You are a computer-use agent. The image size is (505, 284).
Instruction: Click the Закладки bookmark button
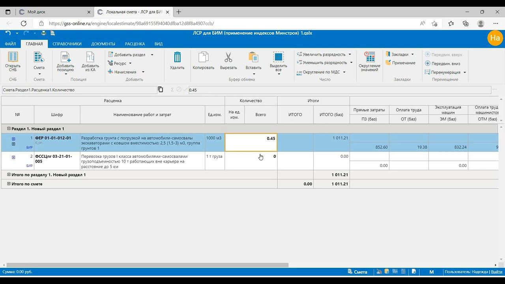pos(397,54)
